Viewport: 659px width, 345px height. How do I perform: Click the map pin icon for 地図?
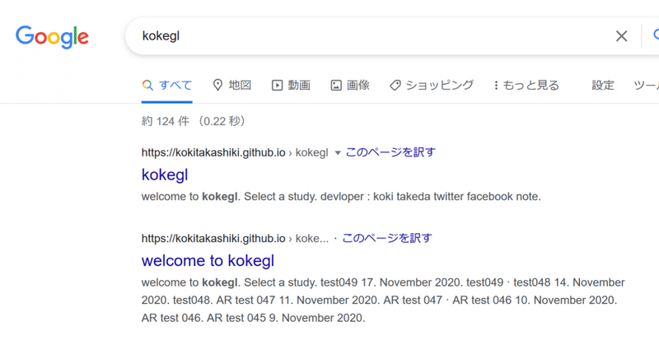tap(217, 86)
